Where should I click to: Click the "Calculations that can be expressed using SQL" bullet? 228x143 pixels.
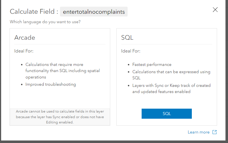pos(171,75)
